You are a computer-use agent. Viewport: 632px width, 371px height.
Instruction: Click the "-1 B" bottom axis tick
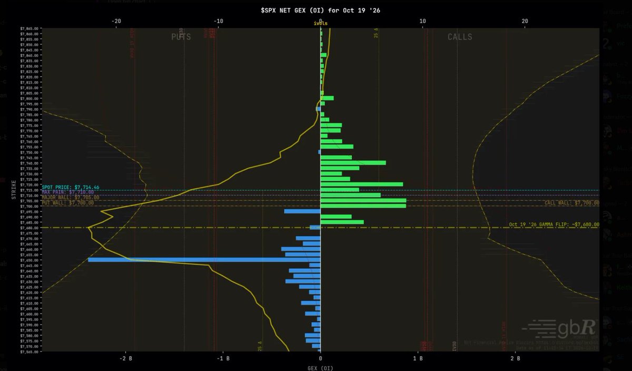tap(223, 359)
